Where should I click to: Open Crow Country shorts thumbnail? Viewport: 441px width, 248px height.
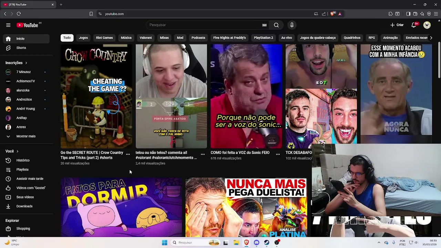(x=96, y=96)
